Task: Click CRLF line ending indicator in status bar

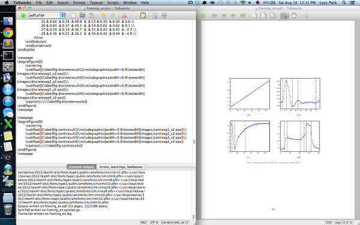Action: 143,223
